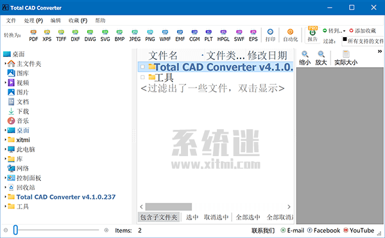The image size is (385, 238).
Task: Expand the 视频 tree node
Action: pos(5,83)
